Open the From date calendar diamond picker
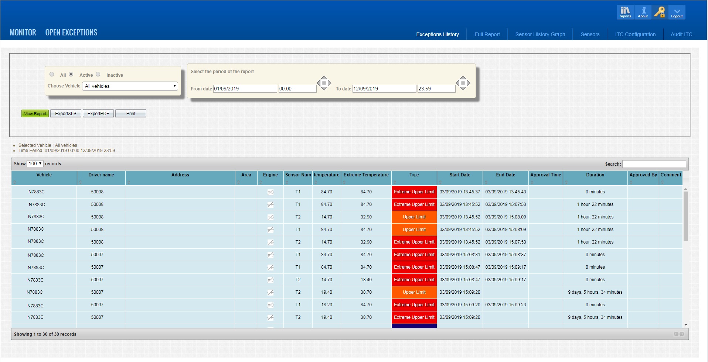Viewport: 708px width, 362px height. (324, 83)
